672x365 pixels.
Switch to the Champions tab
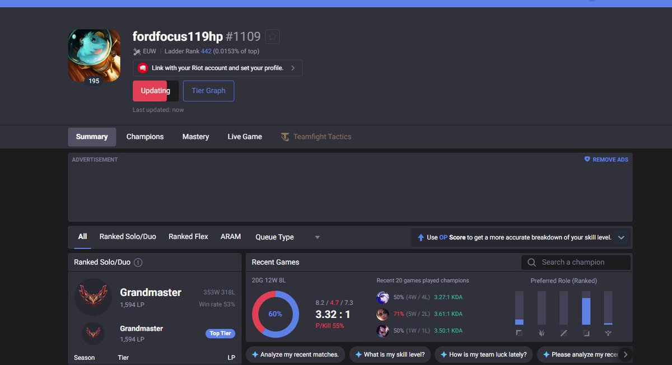[145, 137]
